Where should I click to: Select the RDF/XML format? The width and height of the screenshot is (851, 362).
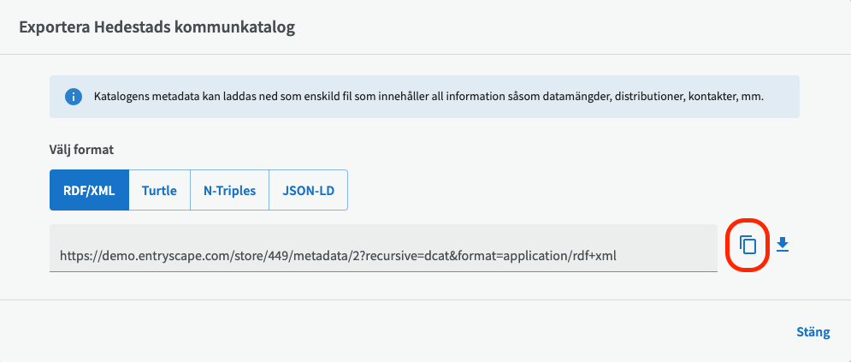coord(89,190)
